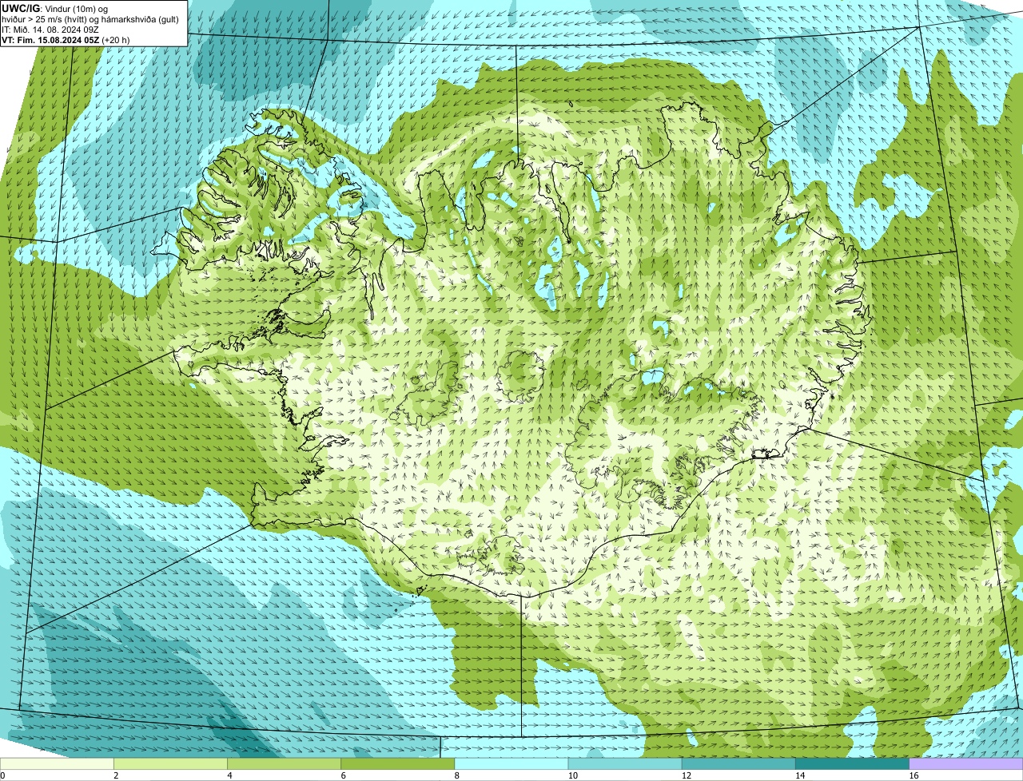Click the 2–4 m/s light green legend swatch
Screen dimensions: 1023x781
coord(170,763)
